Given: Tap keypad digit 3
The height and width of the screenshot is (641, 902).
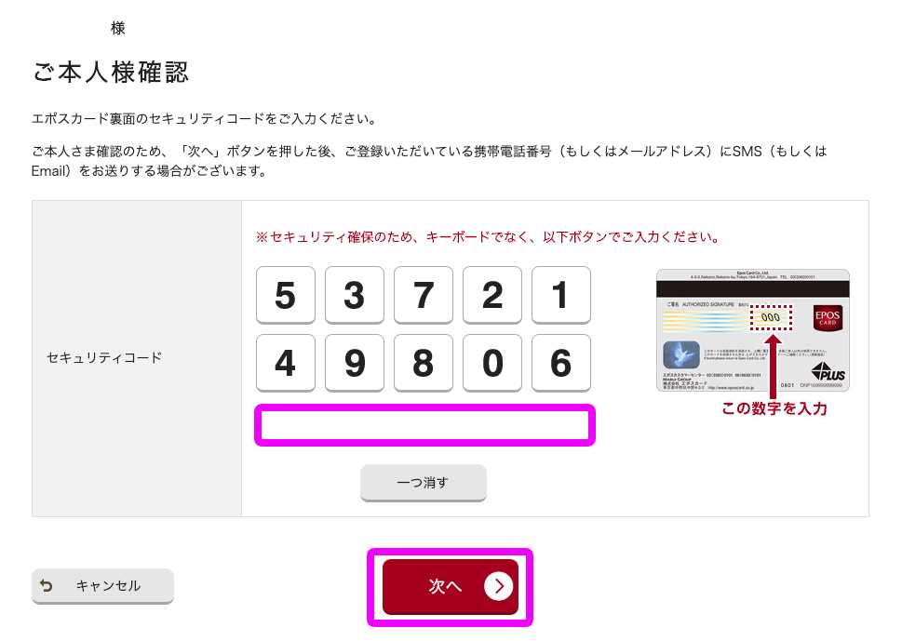Looking at the screenshot, I should [355, 295].
